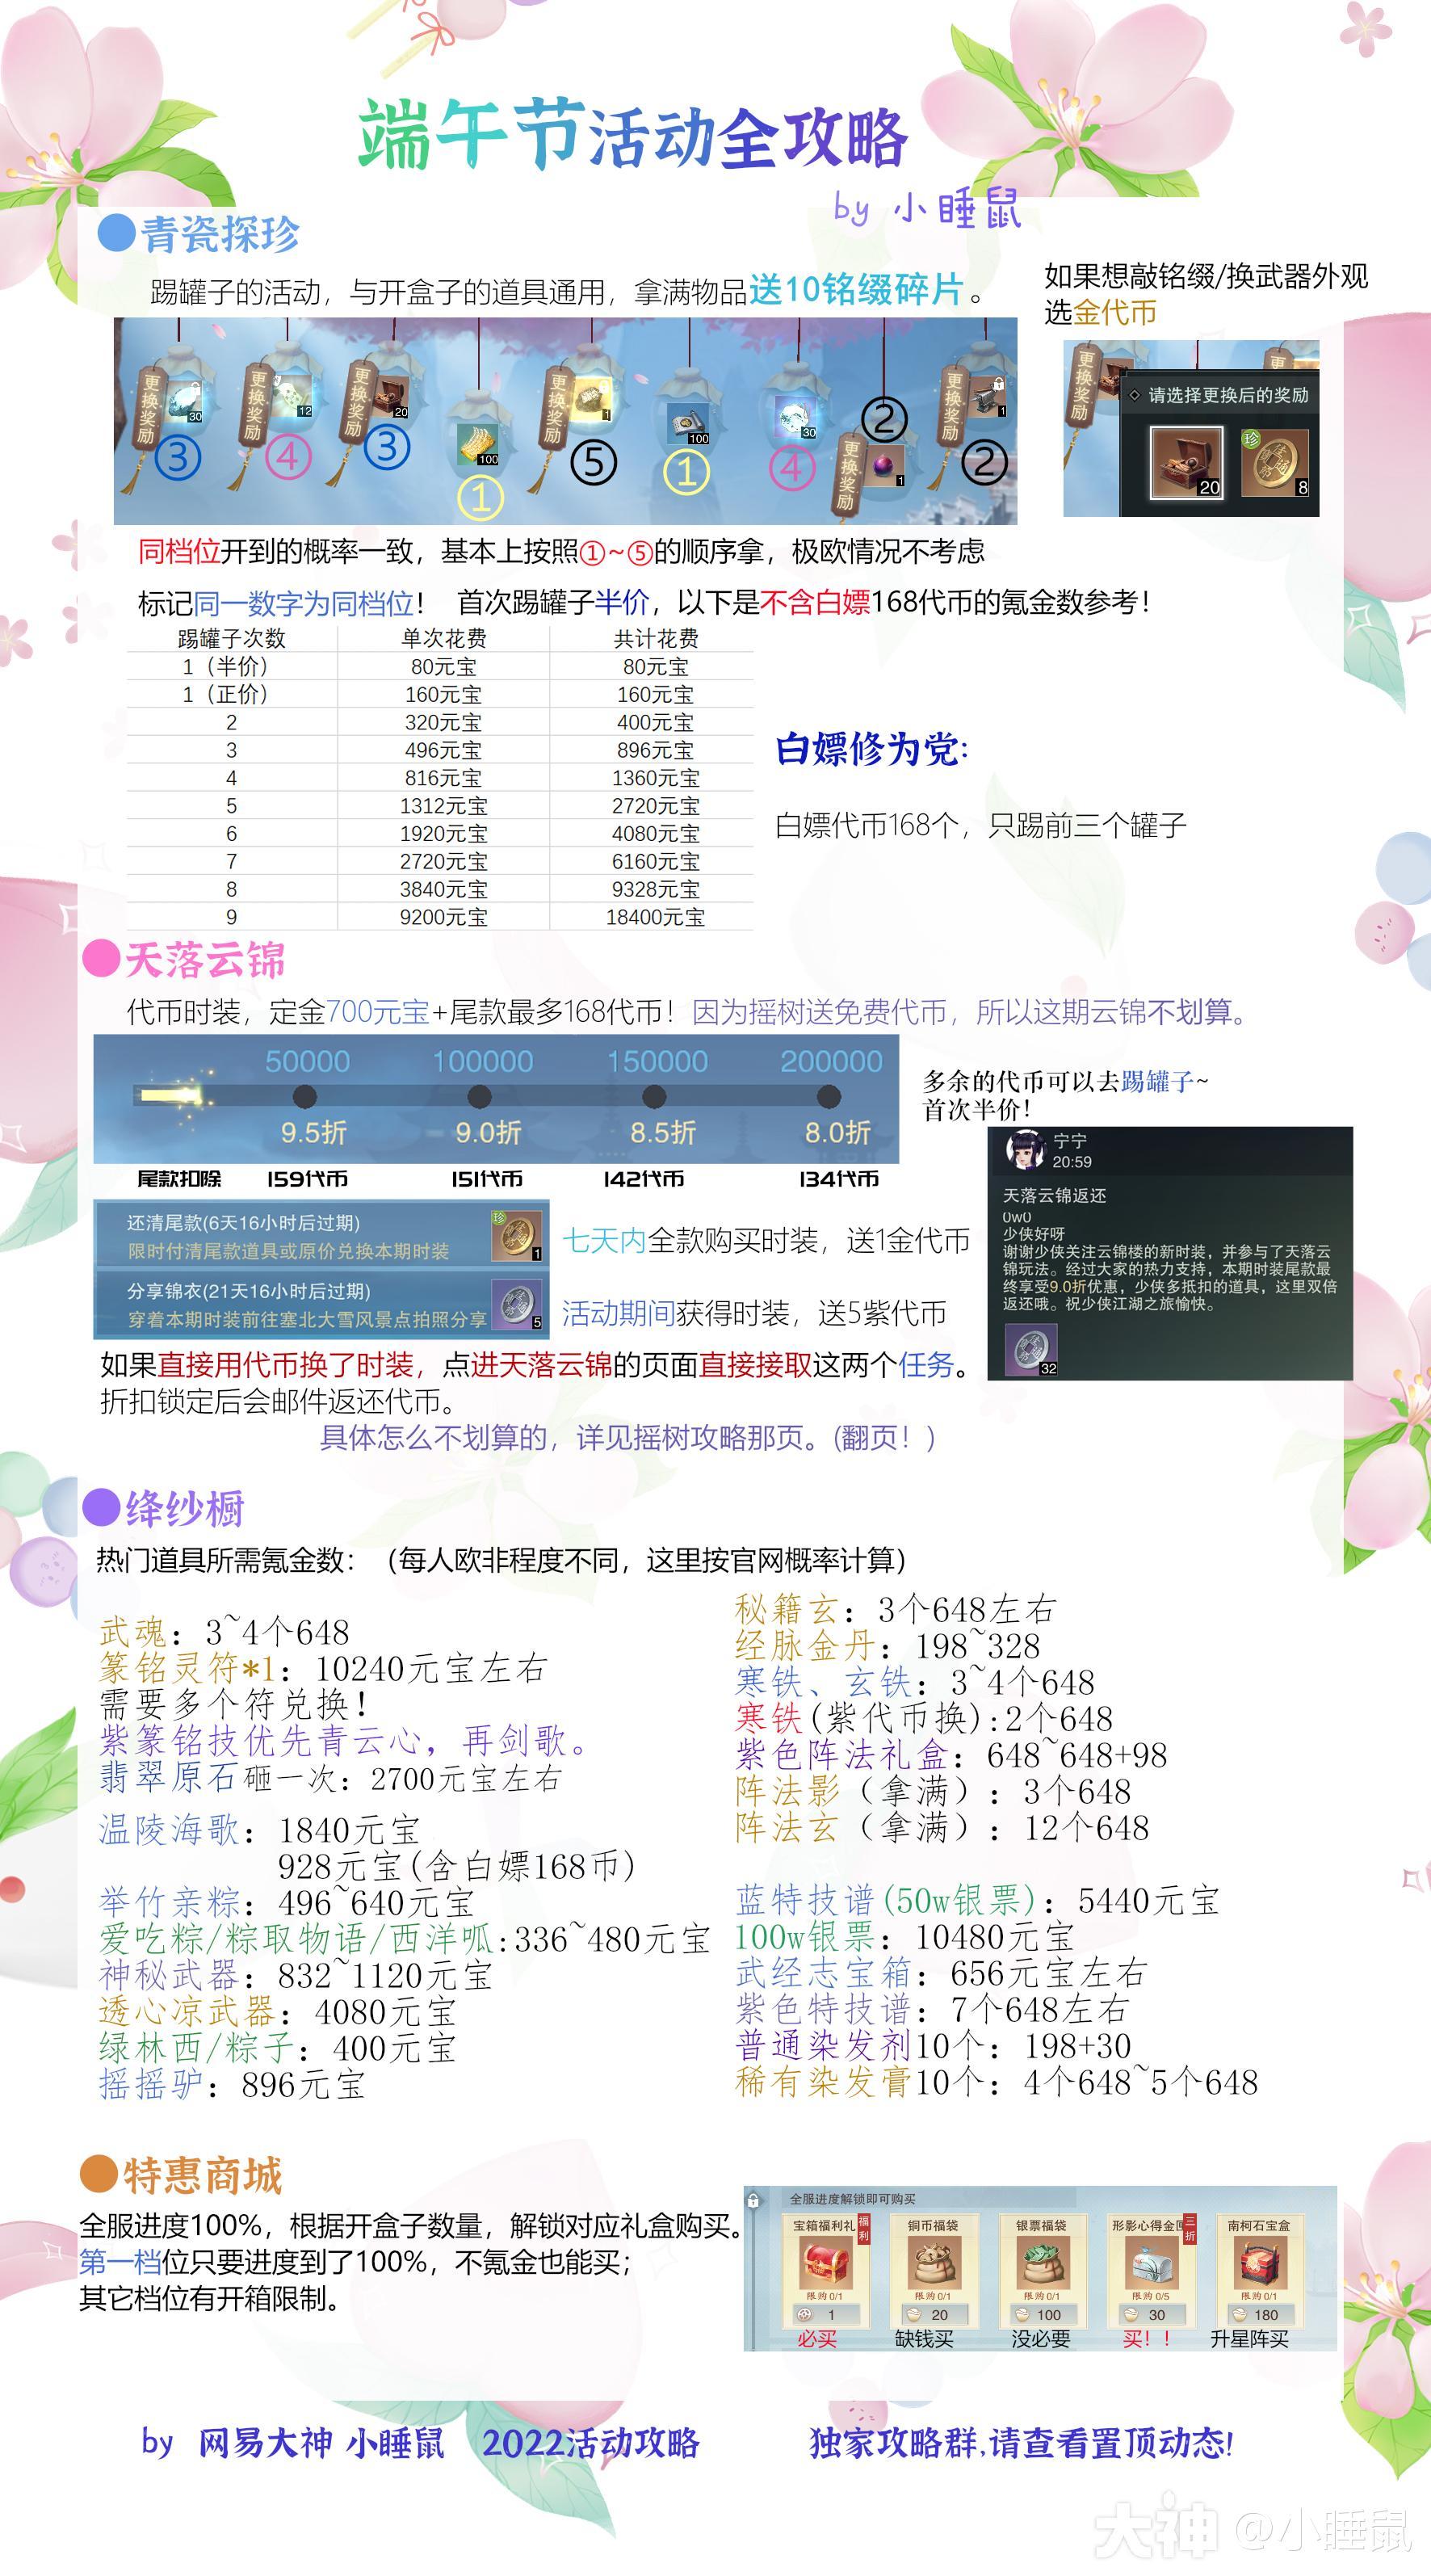Screen dimensions: 1431x2576
Task: Tap the 更换奖励 tag beside the purple orb
Action: pos(850,475)
